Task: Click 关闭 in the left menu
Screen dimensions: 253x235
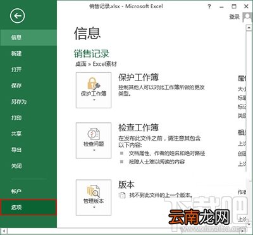Action: [28, 166]
